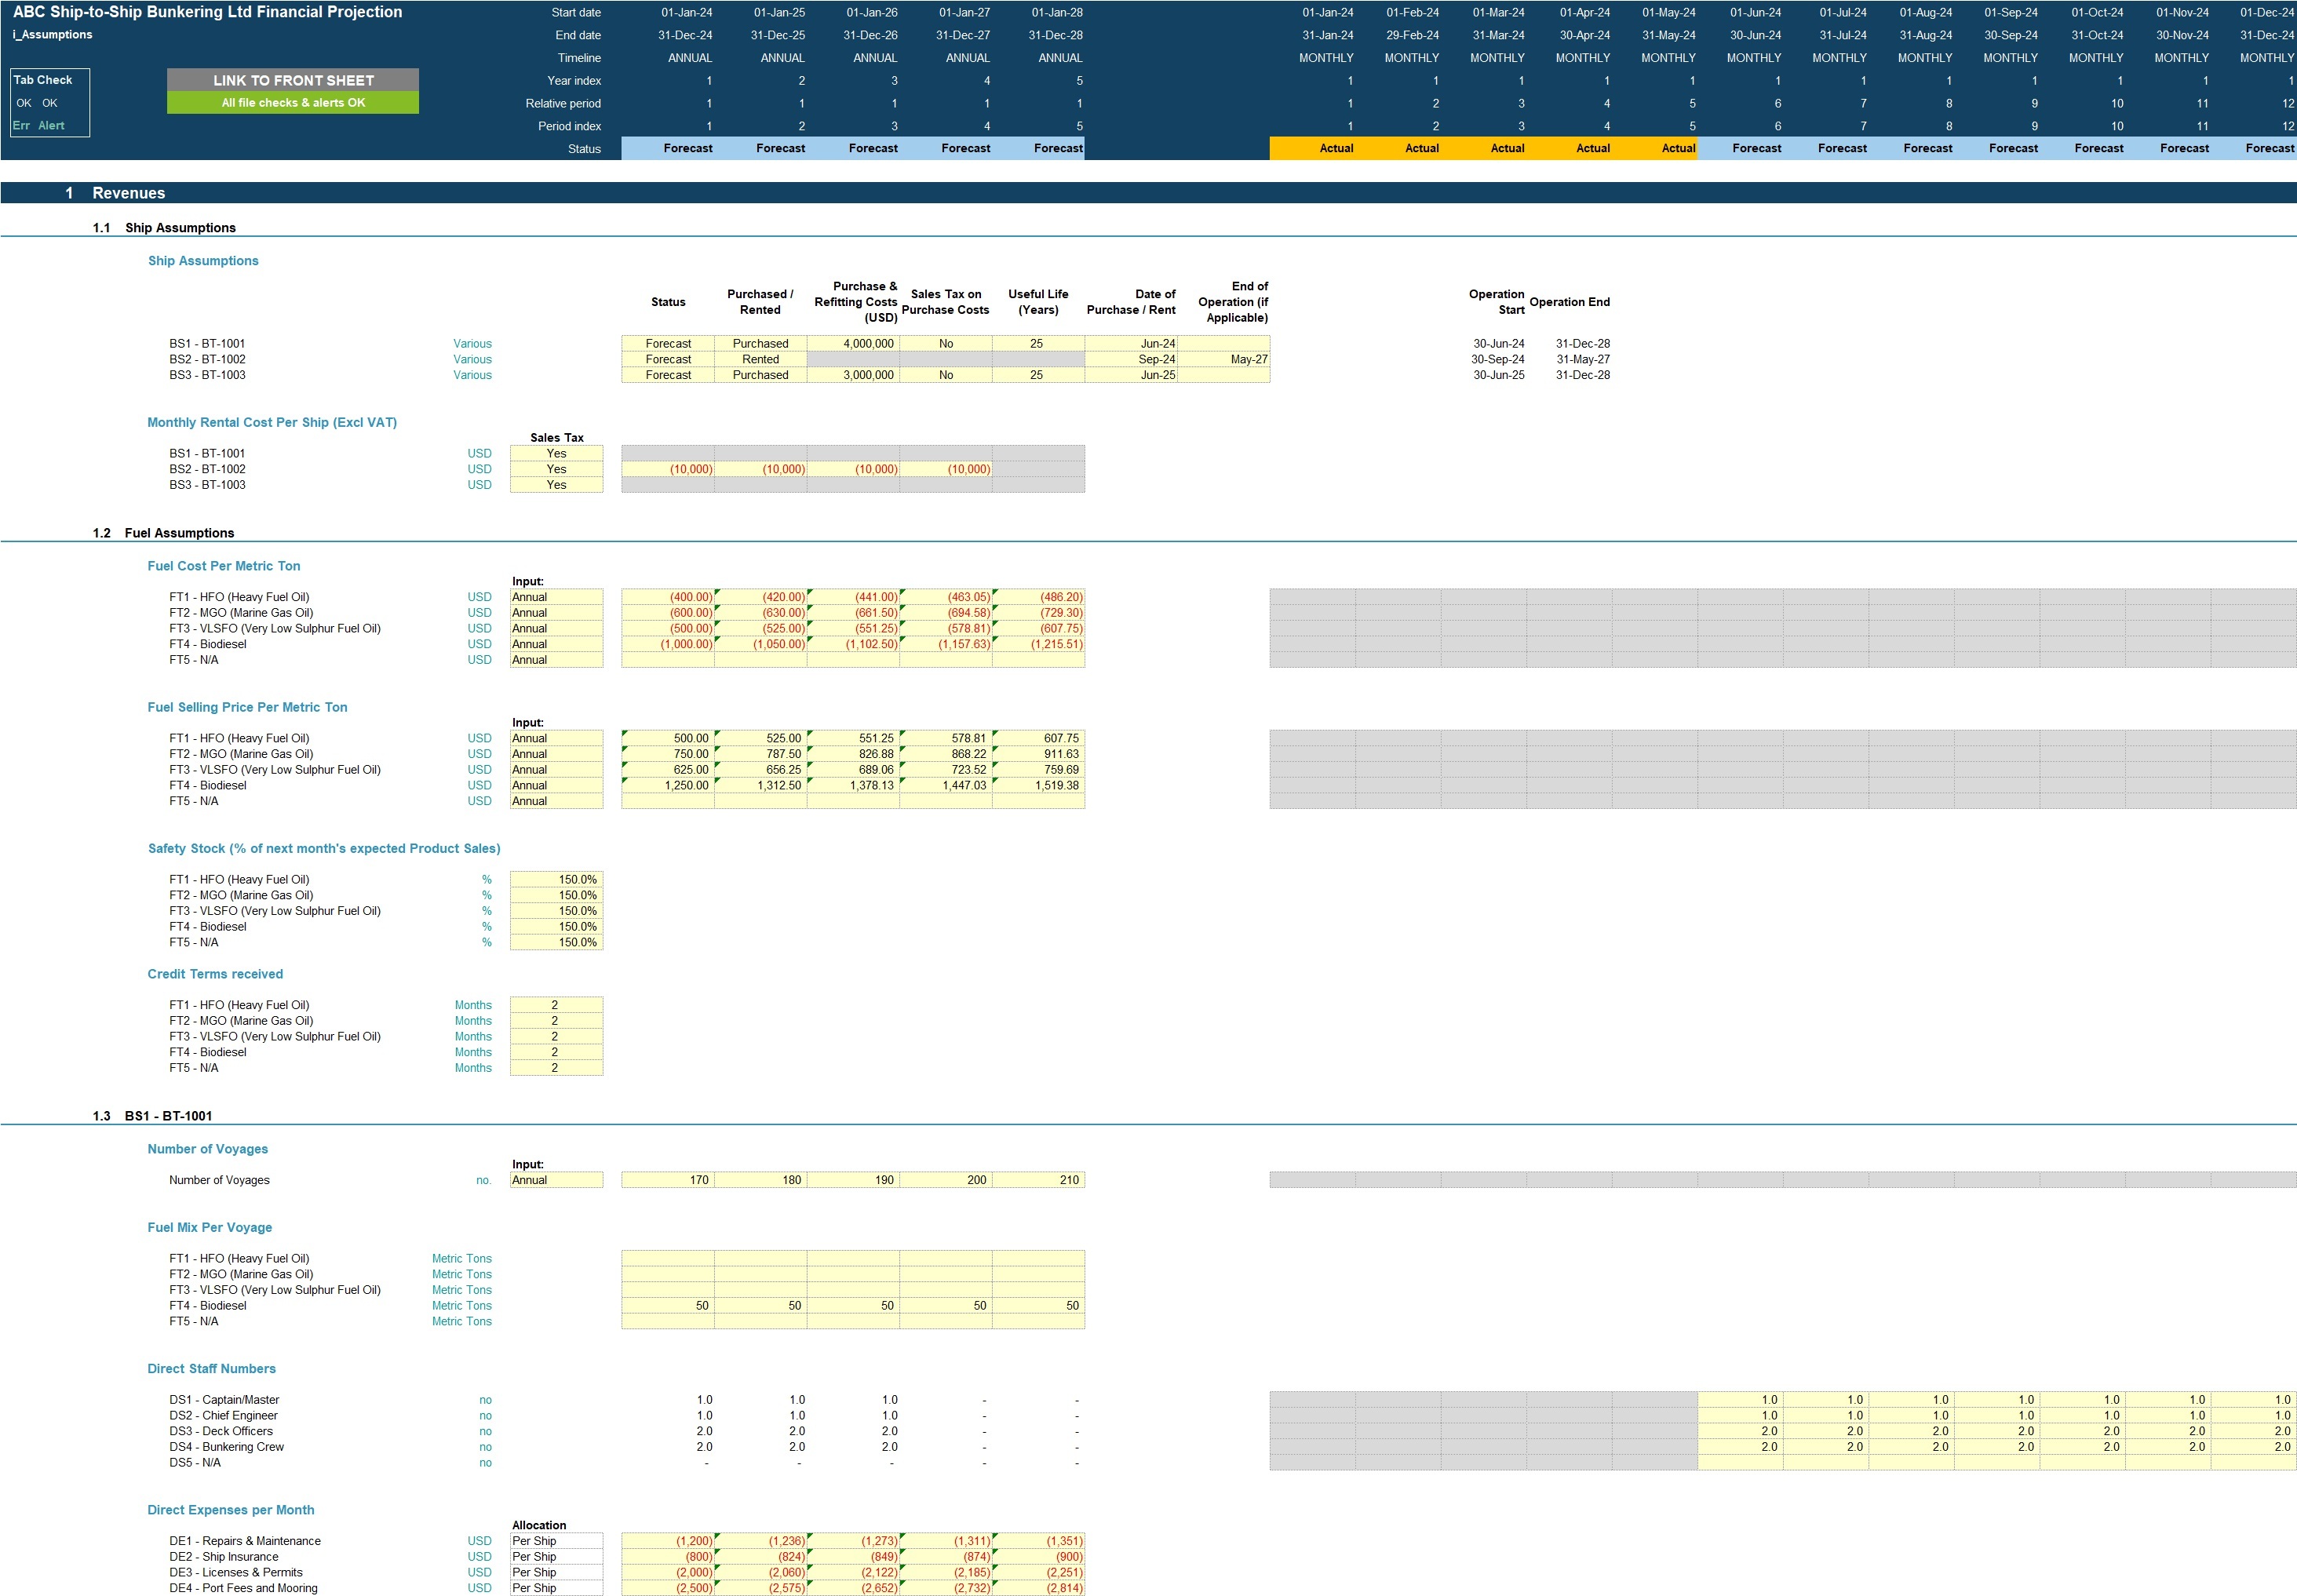Viewport: 2297px width, 1596px height.
Task: Select Biodiesel credit terms value 2
Action: tap(556, 1052)
